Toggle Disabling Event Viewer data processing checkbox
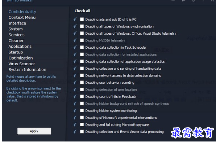 coord(82,131)
